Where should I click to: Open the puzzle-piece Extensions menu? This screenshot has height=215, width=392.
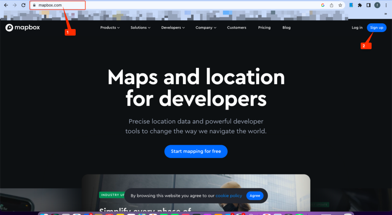pos(360,5)
